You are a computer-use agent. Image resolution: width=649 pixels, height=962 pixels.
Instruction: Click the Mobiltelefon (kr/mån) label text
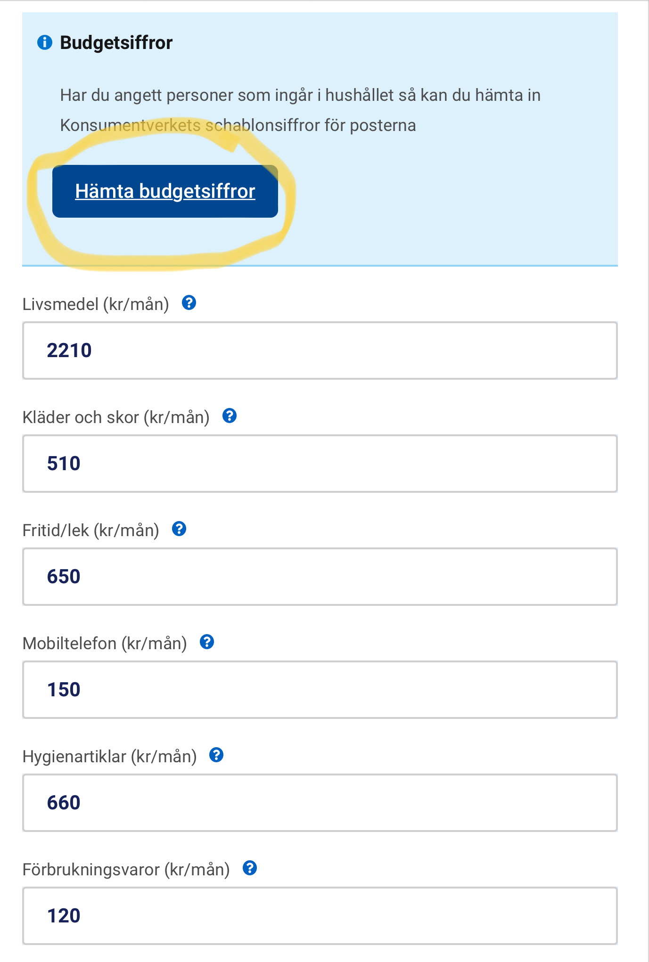pyautogui.click(x=105, y=644)
